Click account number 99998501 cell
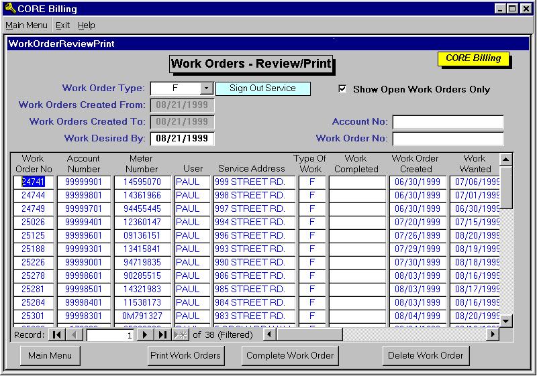This screenshot has height=376, width=537. (84, 289)
